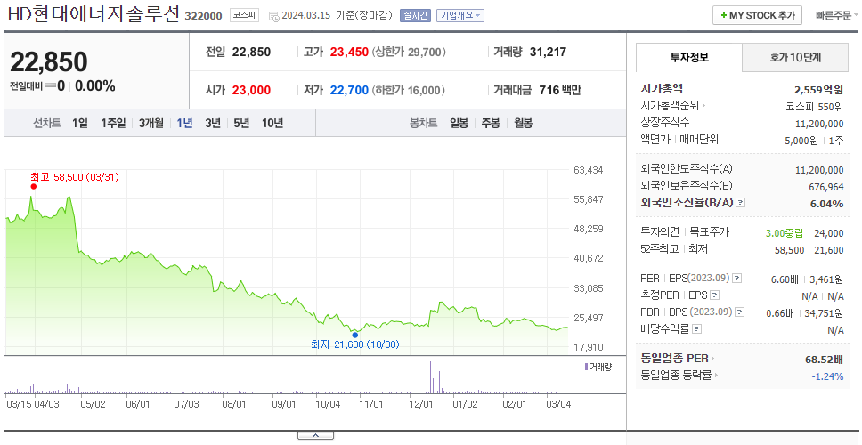Click 시가총액 value 2,559억원
Screen dimensions: 862x445
pos(818,90)
